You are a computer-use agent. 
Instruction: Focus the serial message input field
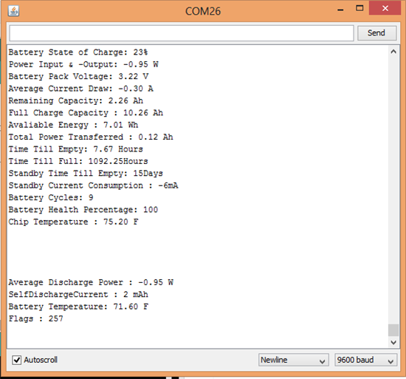click(x=182, y=33)
